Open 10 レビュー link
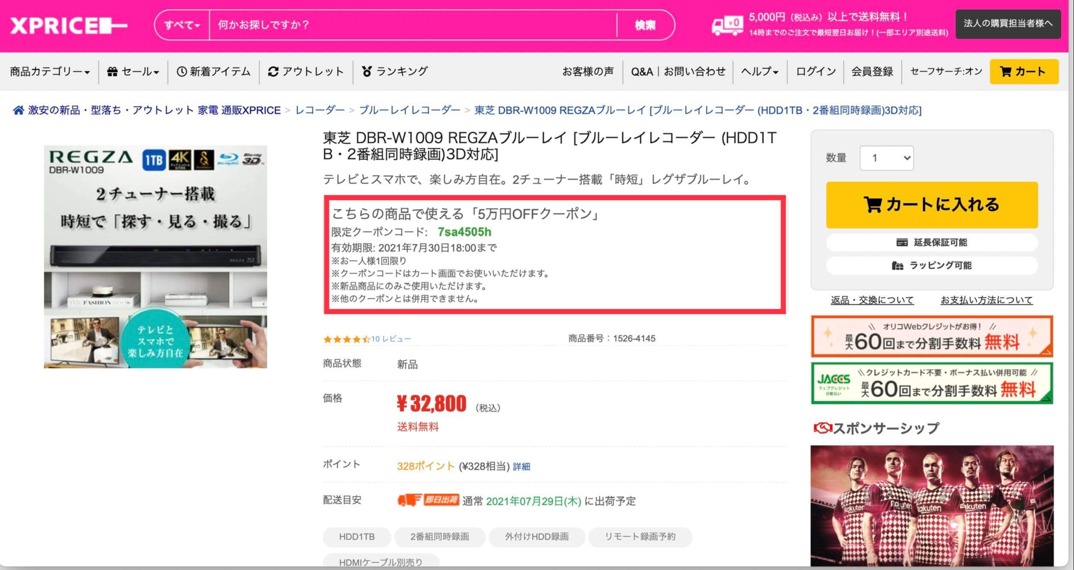This screenshot has width=1074, height=570. pyautogui.click(x=391, y=339)
